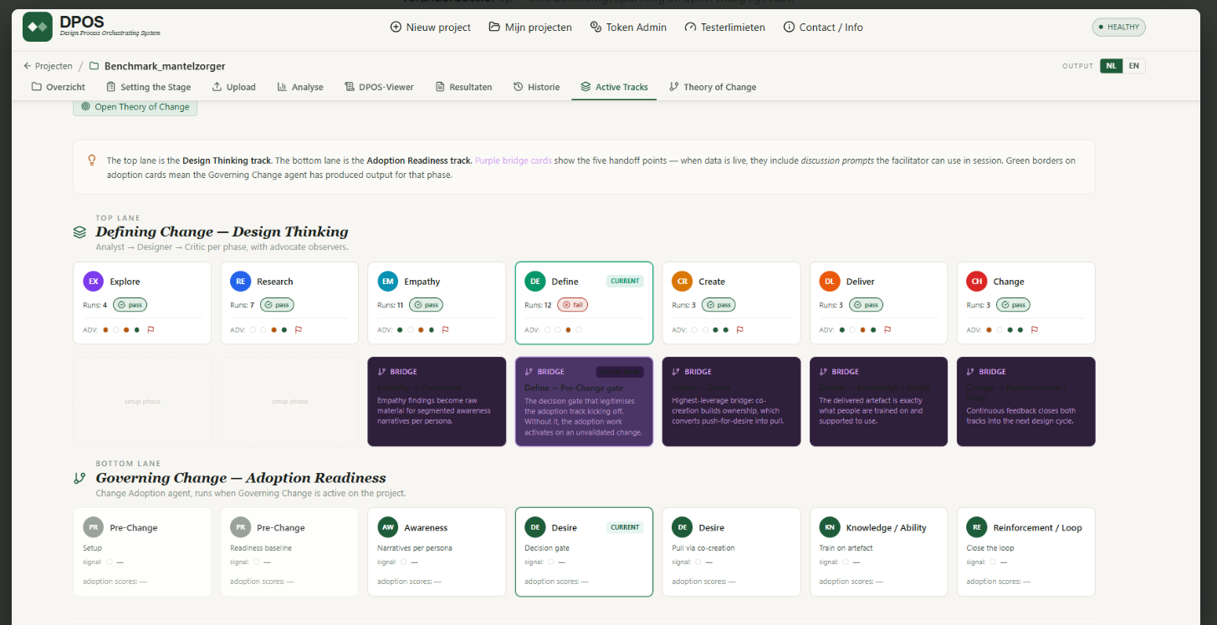The height and width of the screenshot is (625, 1217).
Task: Open the Define → Pre-Change gate bridge card
Action: [584, 402]
